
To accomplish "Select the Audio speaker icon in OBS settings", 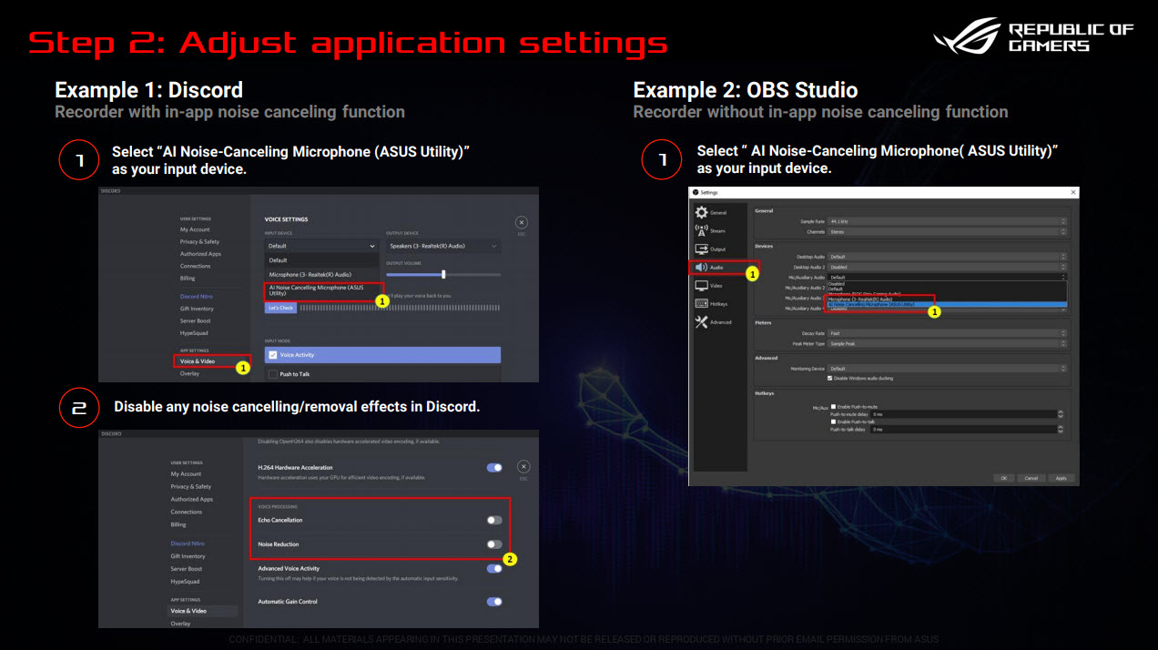I will 700,267.
